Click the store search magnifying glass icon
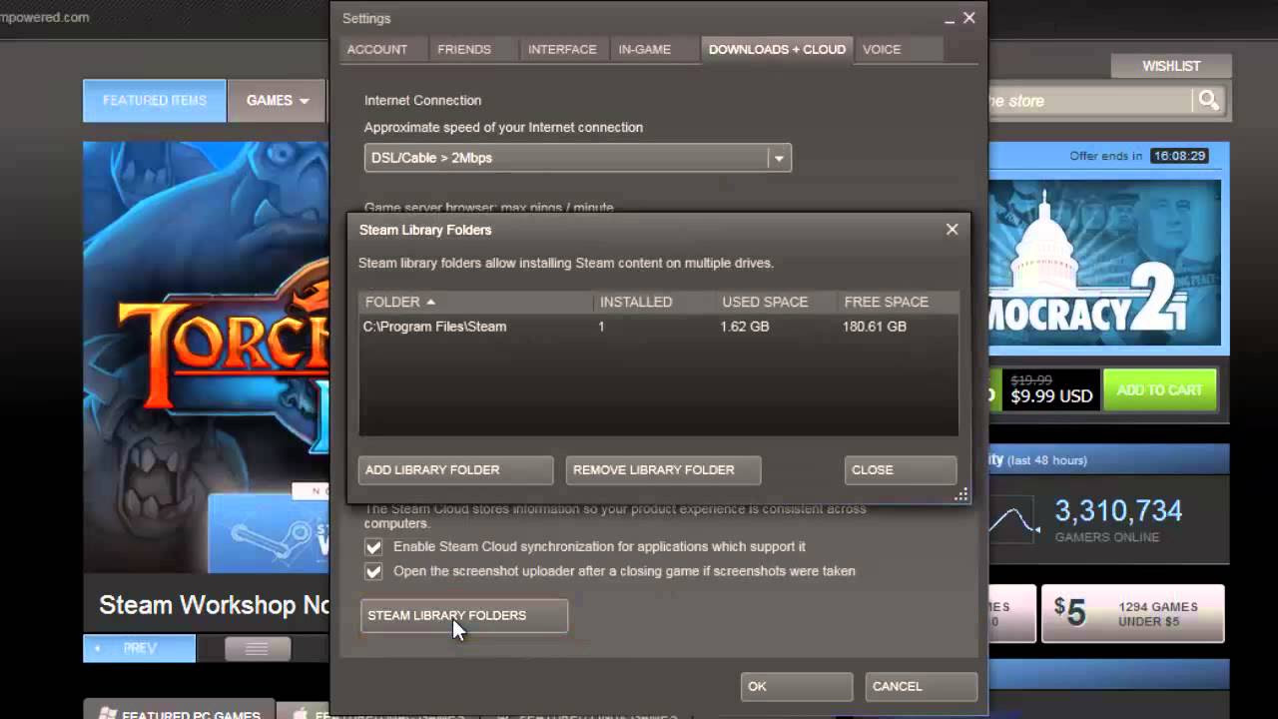This screenshot has width=1278, height=719. click(x=1208, y=101)
